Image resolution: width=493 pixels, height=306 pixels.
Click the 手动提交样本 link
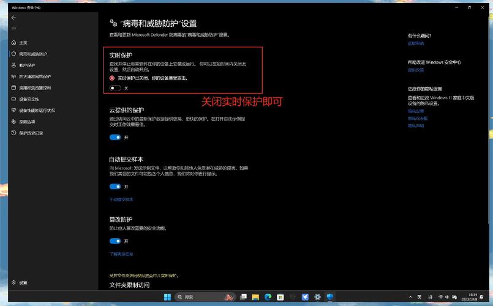pos(121,200)
